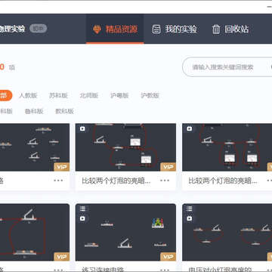Click the trash can icon beside 回收站
The image size is (272, 272).
pos(216,29)
